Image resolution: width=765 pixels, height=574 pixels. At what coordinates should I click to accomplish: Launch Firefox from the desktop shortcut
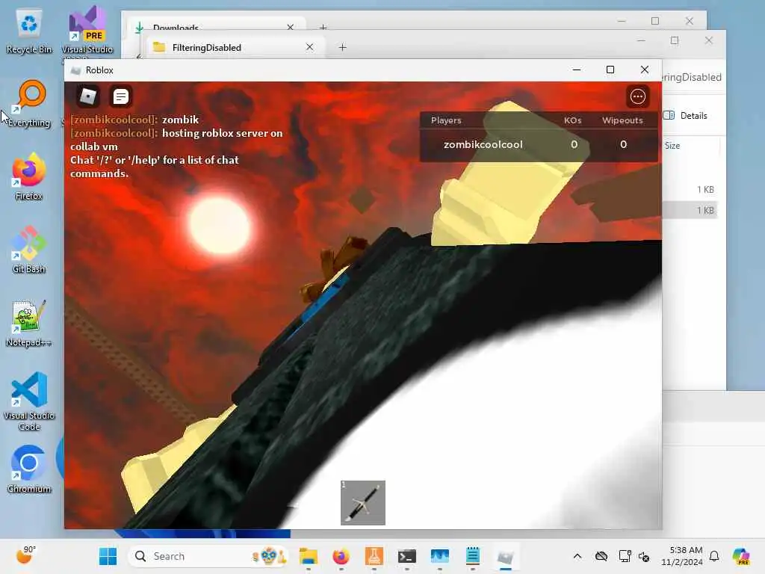[29, 176]
